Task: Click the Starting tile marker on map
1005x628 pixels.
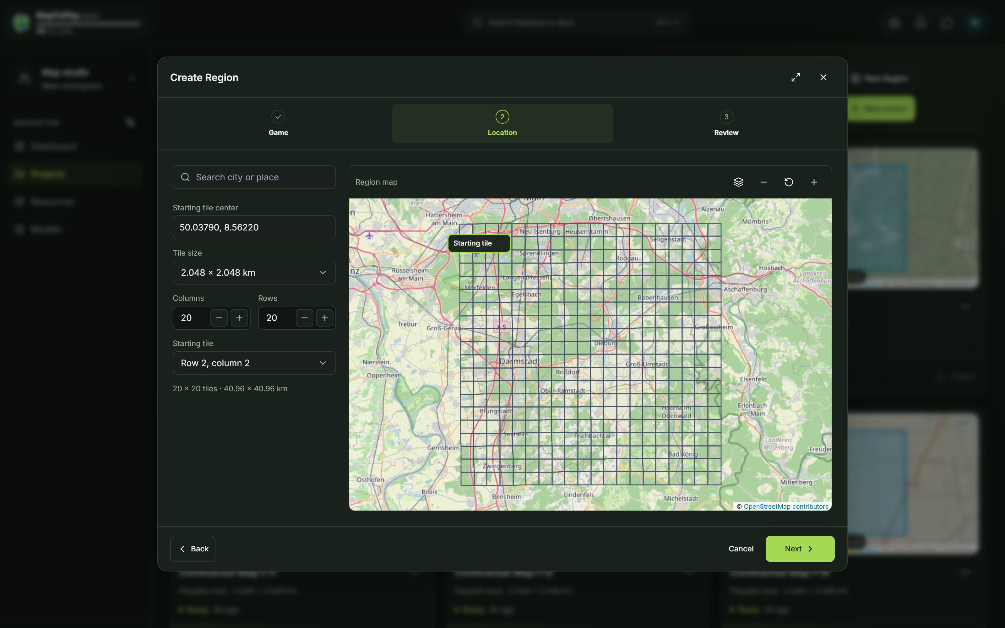Action: click(x=479, y=243)
